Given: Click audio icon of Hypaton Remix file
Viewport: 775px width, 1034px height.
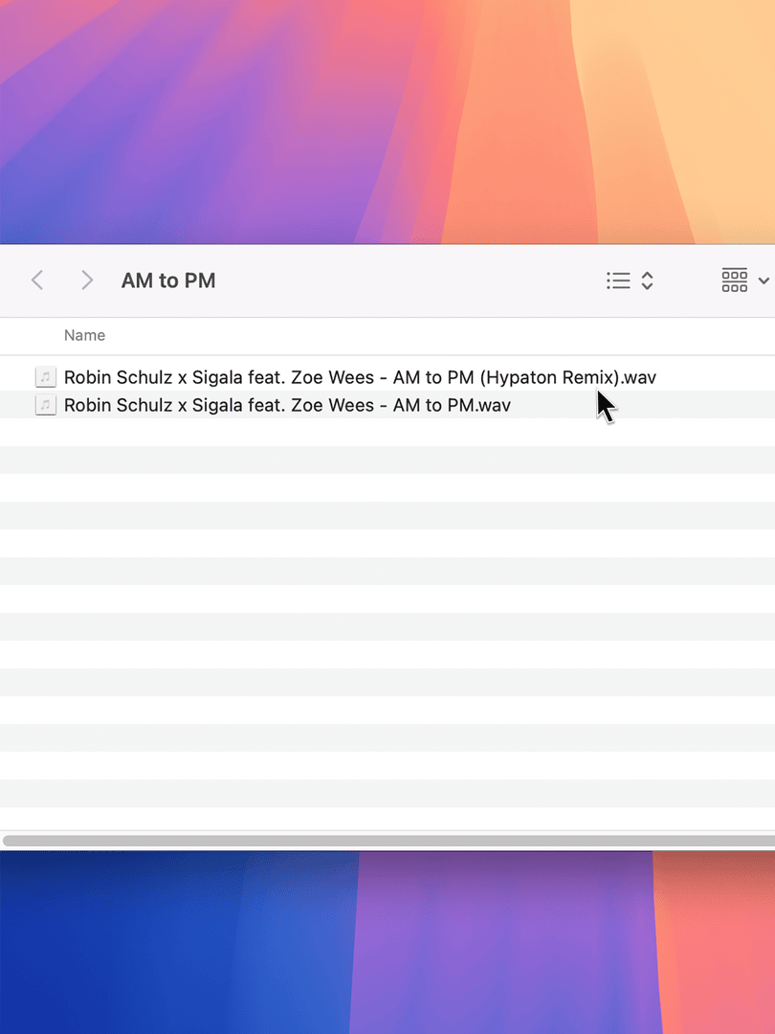Looking at the screenshot, I should pos(46,377).
